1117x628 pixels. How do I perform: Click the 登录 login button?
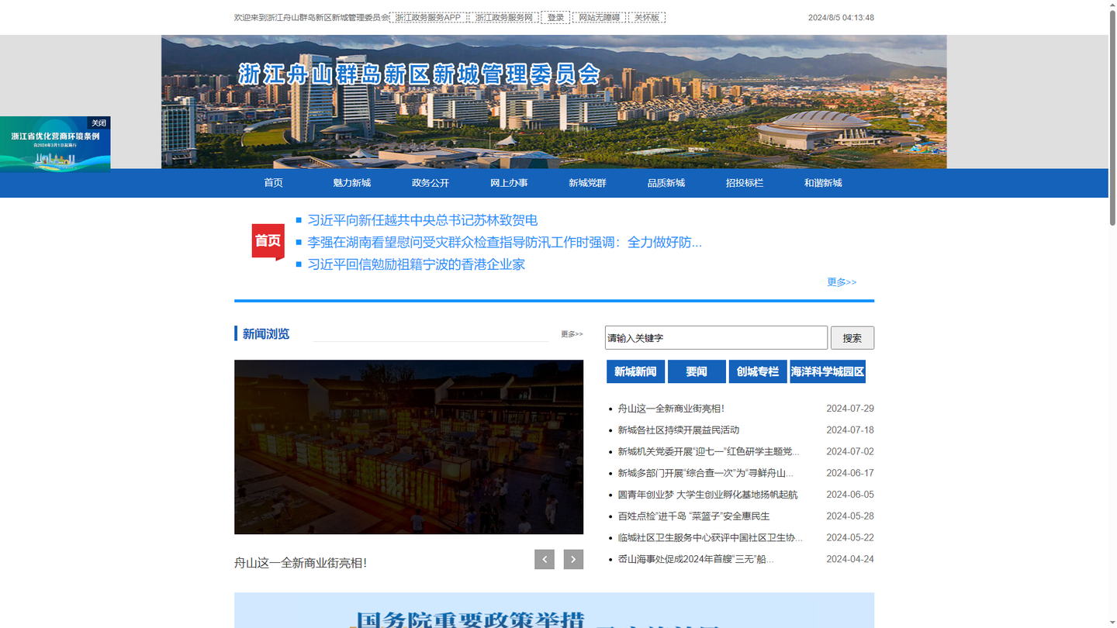click(555, 17)
